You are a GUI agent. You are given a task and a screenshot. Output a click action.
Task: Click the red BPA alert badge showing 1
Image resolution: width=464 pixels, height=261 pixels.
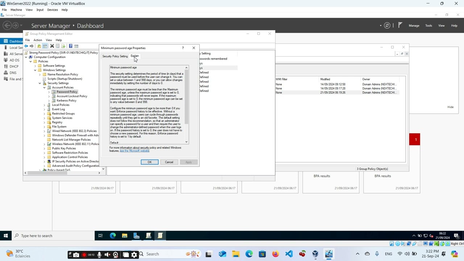[x=415, y=140]
